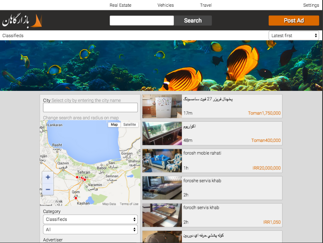
Task: Go to the Vehicles menu
Action: click(x=166, y=5)
